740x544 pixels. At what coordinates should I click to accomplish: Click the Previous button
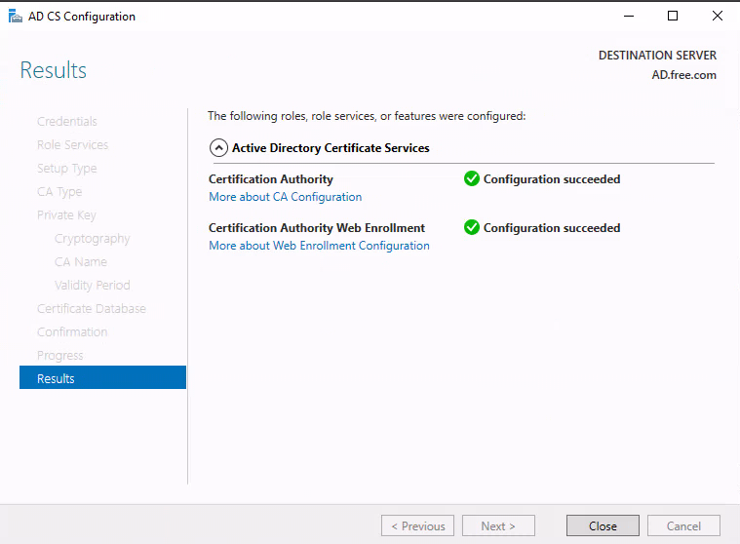pos(417,525)
